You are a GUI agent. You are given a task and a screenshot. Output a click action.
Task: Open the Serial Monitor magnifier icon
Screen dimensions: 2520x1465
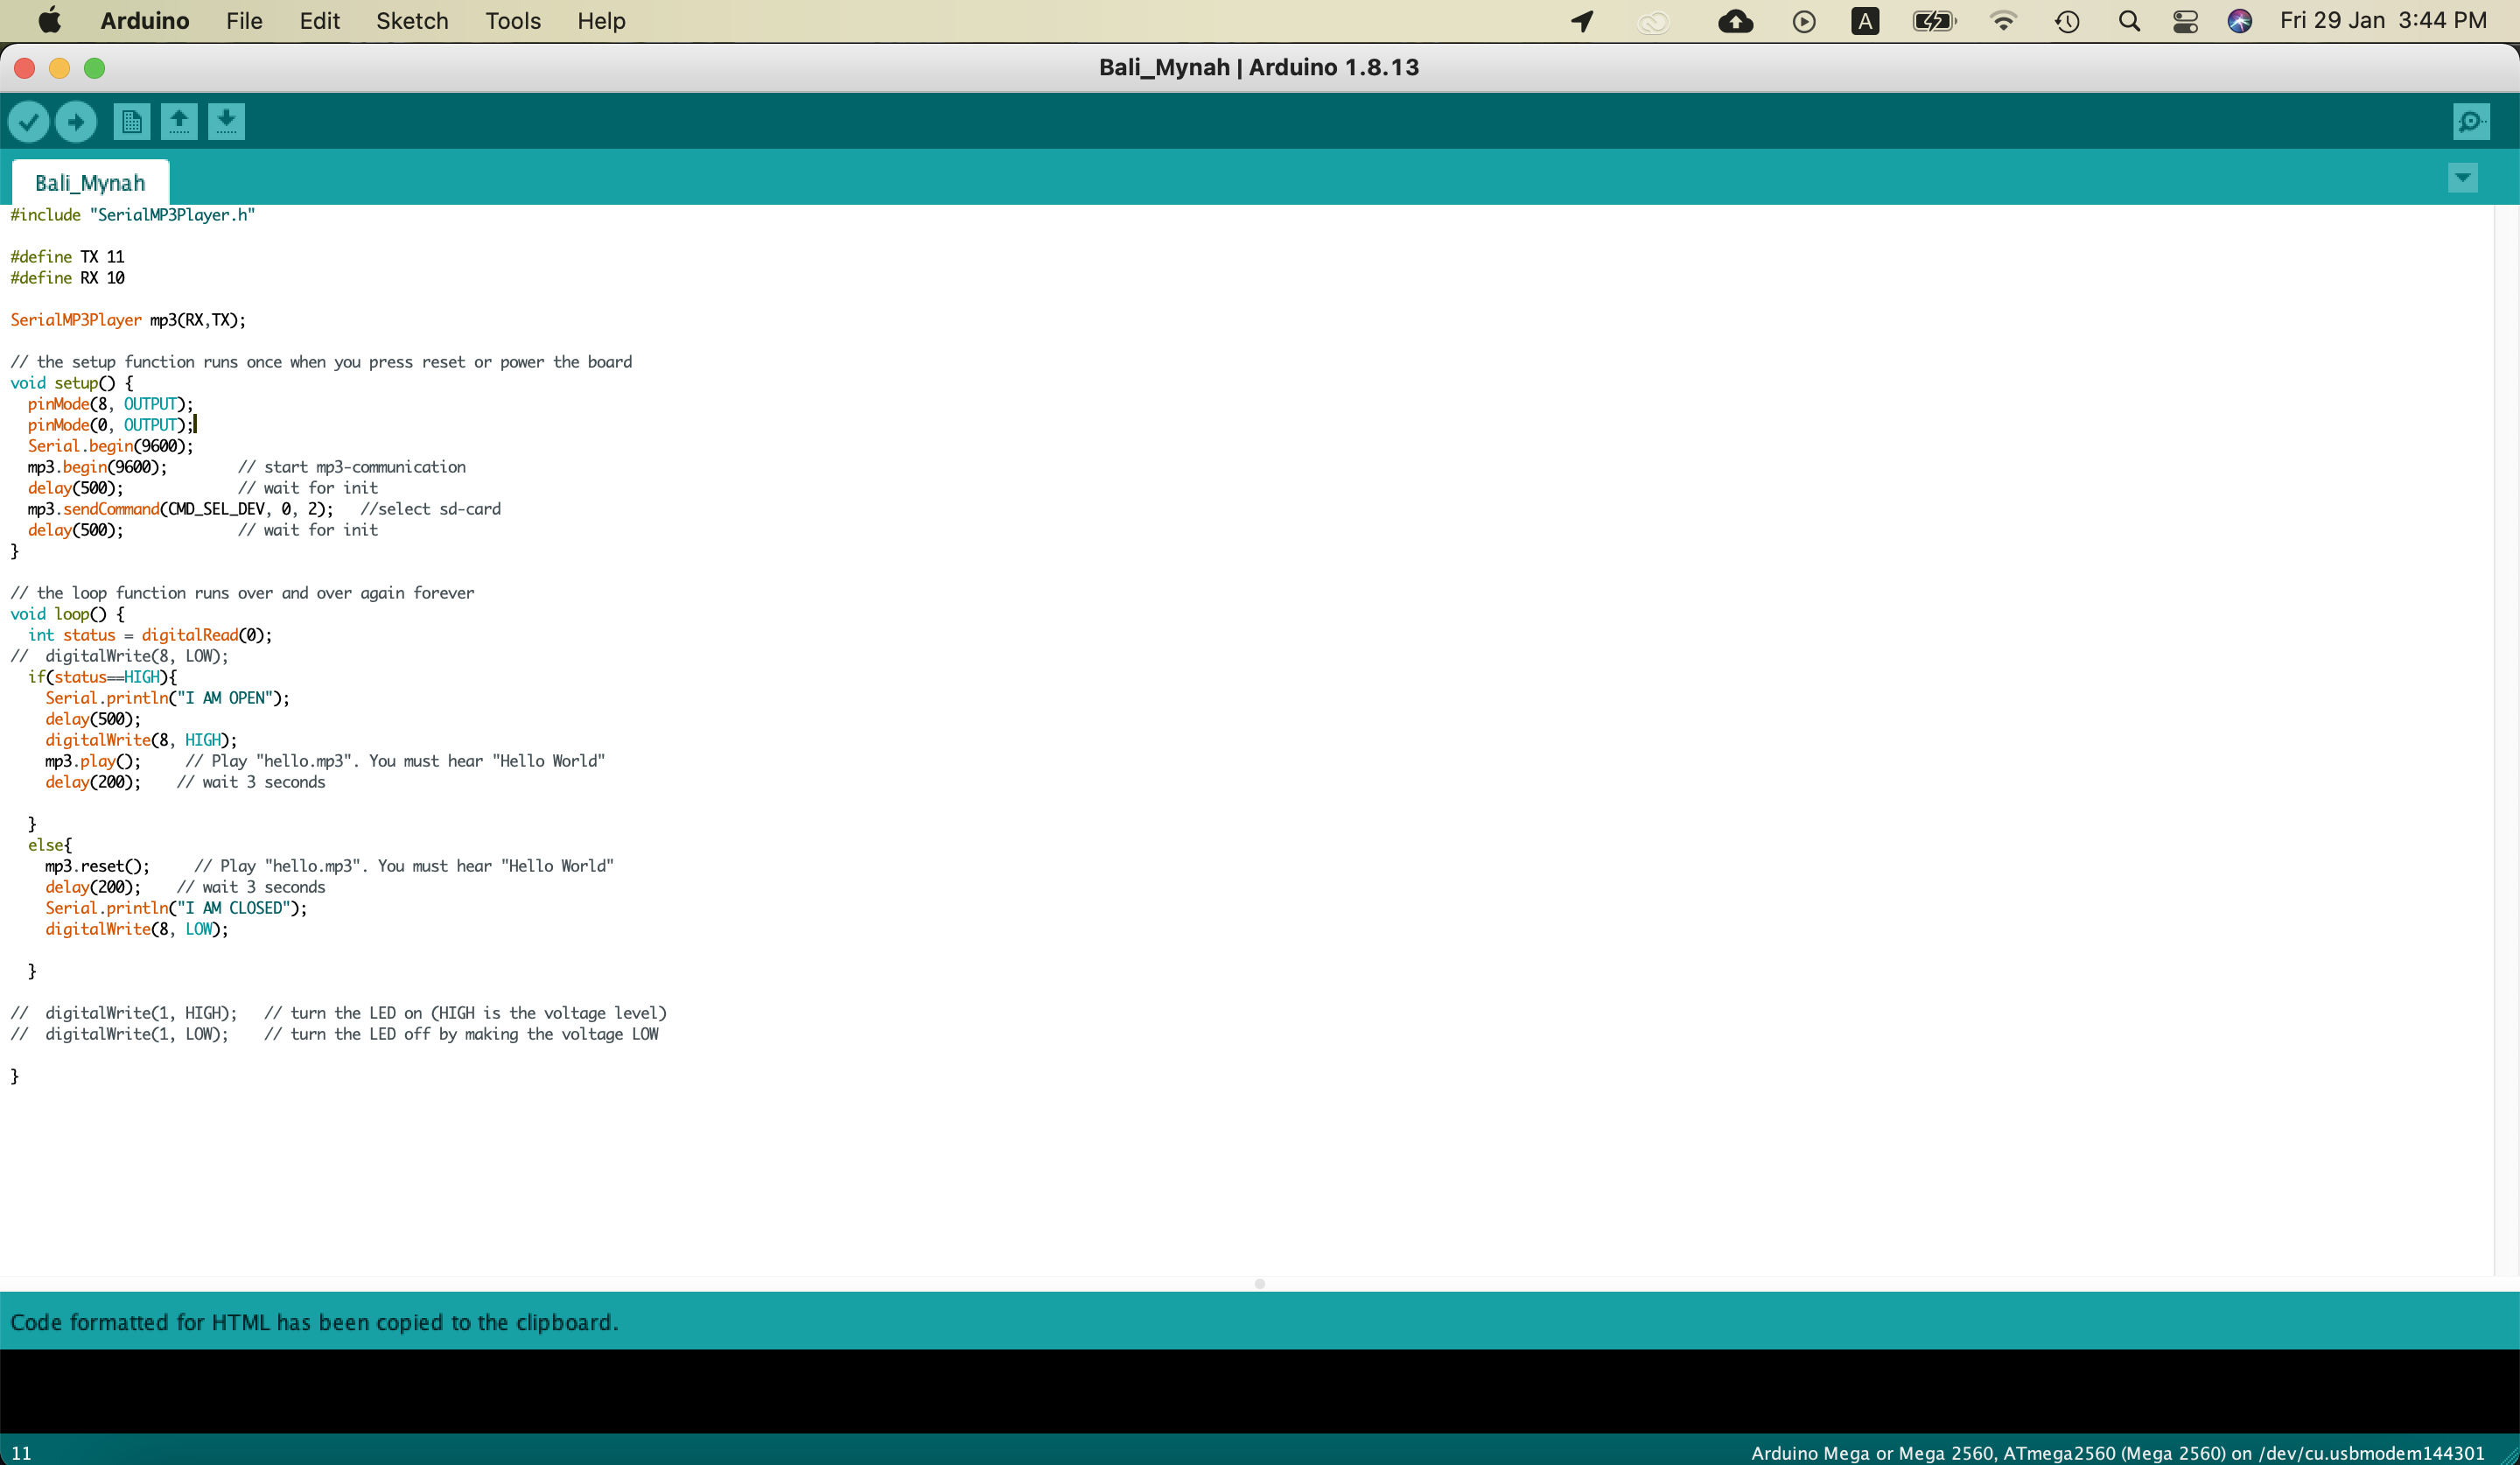point(2471,122)
